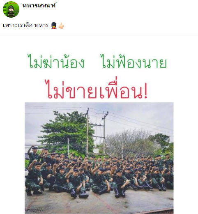The height and width of the screenshot is (214, 198).
Task: Click the green text ไม่ฟ้องนาย
Action: point(134,62)
